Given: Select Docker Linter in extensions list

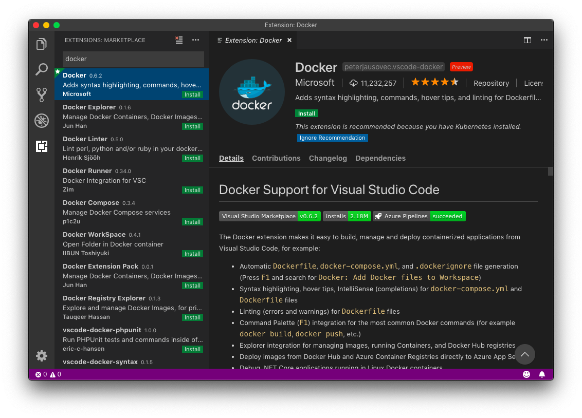Looking at the screenshot, I should tap(132, 148).
